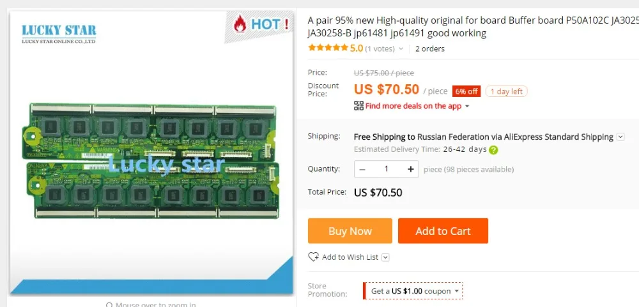Click the five-star rating icons
639x307 pixels.
(x=328, y=48)
